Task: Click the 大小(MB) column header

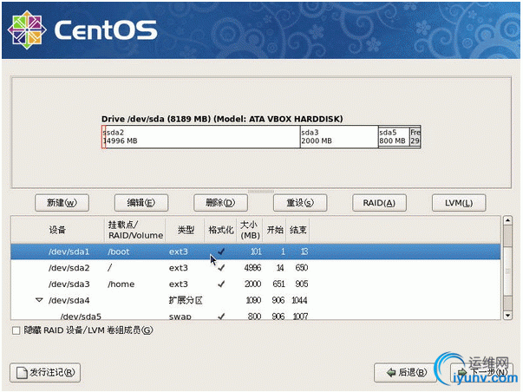Action: coord(250,230)
